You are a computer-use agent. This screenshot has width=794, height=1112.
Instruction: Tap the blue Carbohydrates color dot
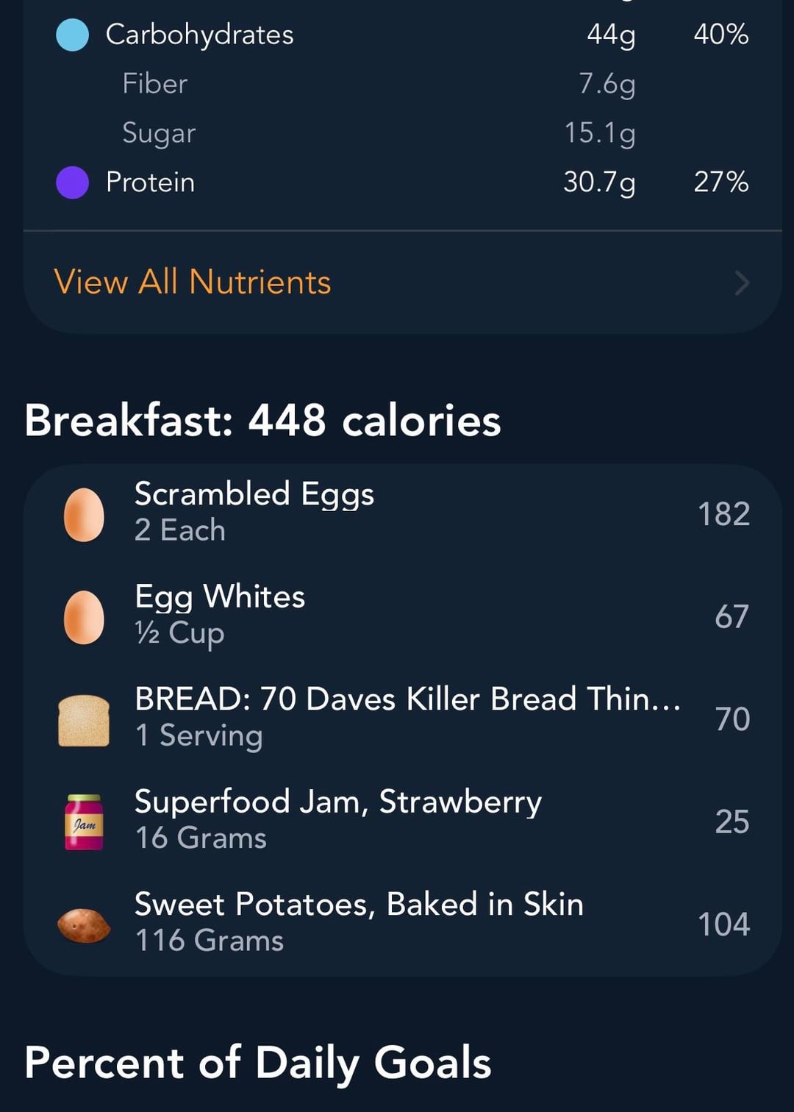[x=72, y=35]
